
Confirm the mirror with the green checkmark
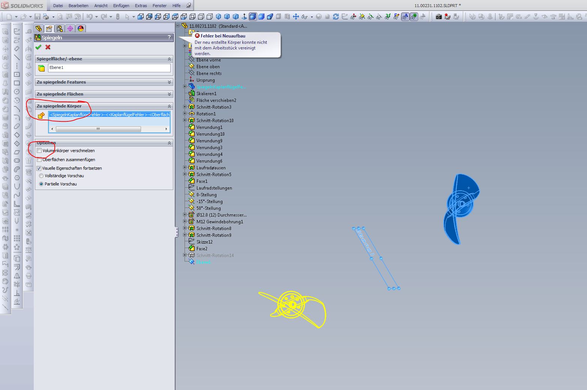coord(38,47)
